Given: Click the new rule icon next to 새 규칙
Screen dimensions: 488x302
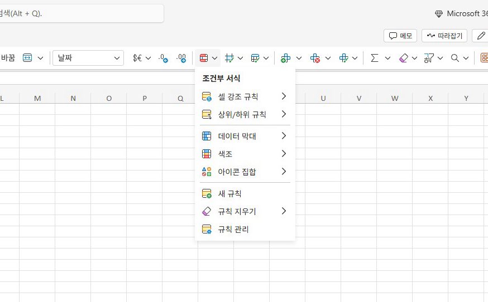Looking at the screenshot, I should point(207,193).
